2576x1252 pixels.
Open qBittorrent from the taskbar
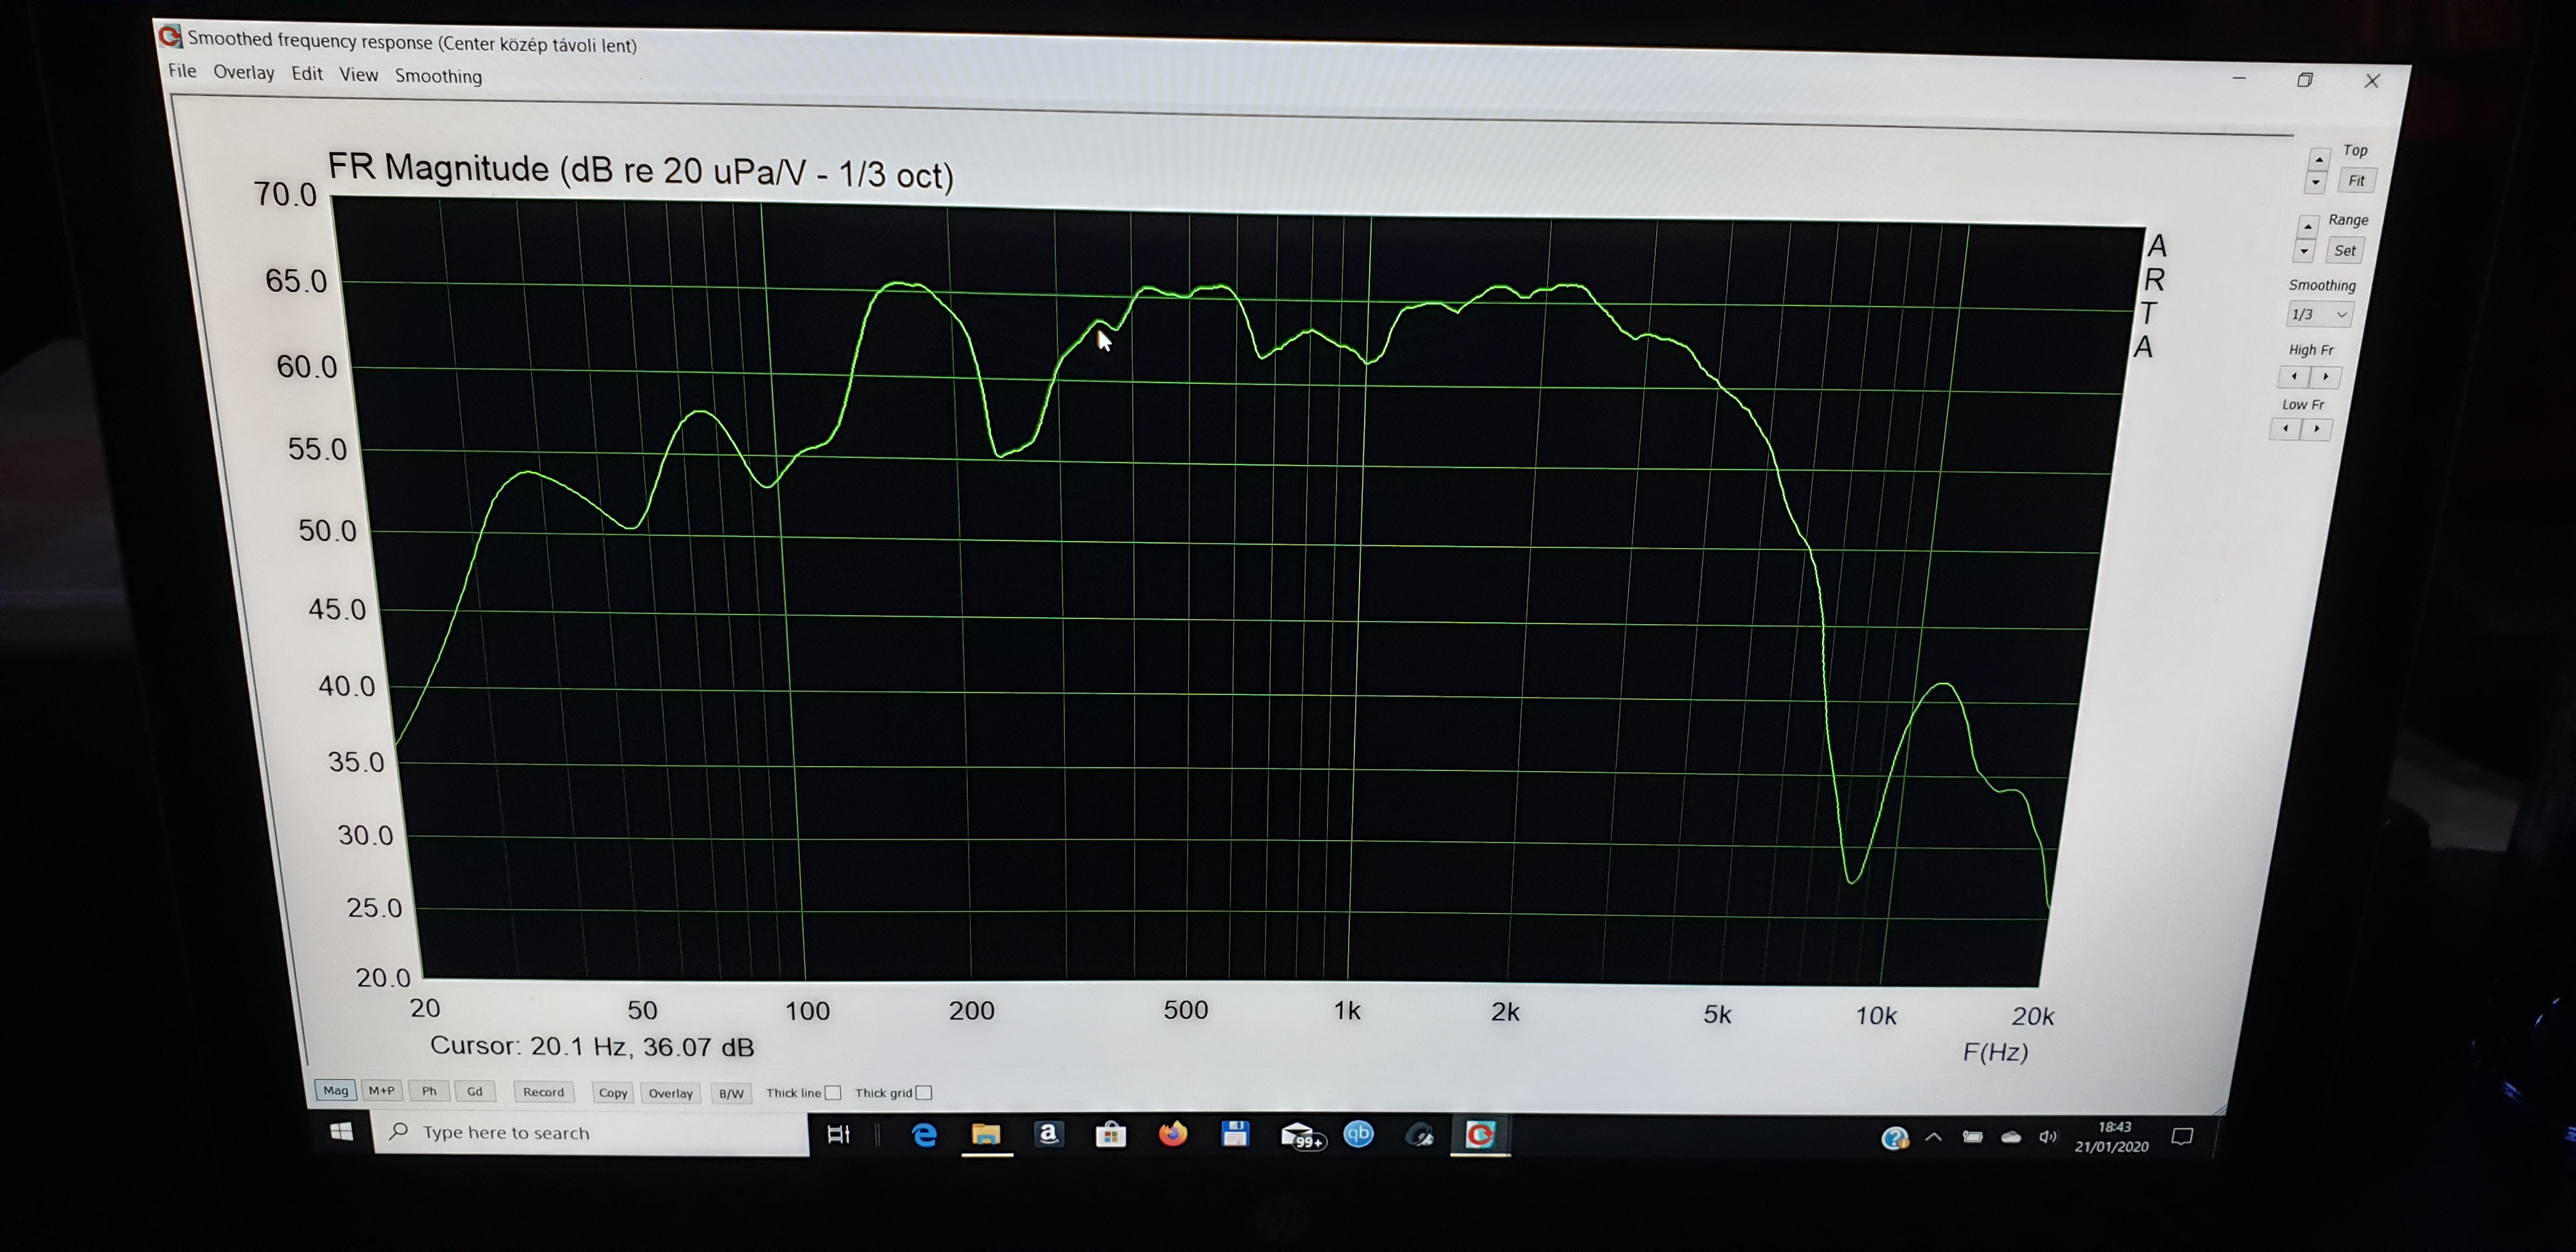(1358, 1134)
